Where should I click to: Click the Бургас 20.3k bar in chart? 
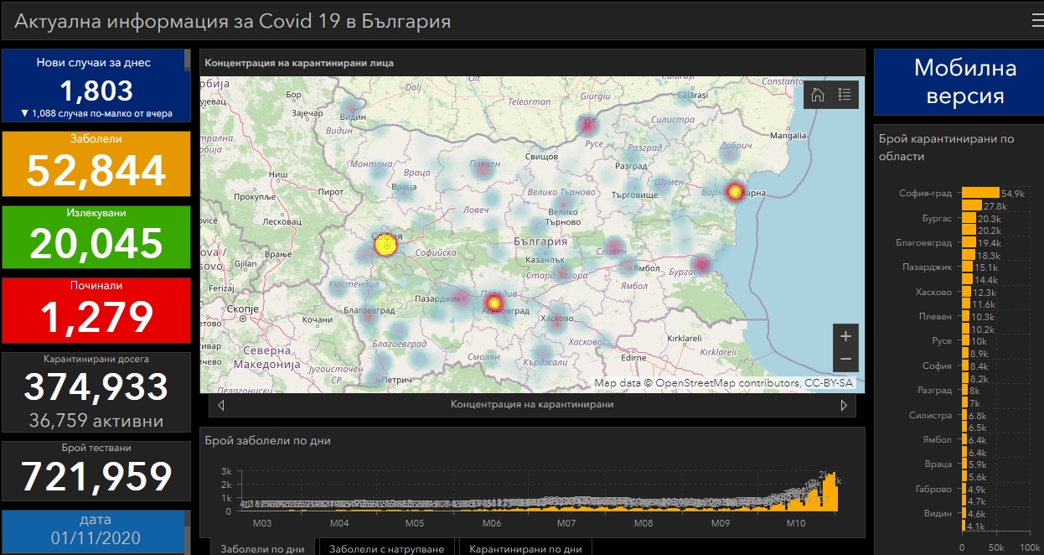coord(968,218)
